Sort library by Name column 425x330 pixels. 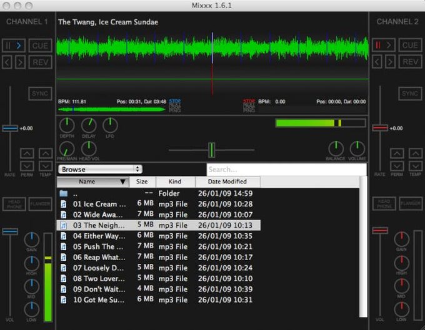pyautogui.click(x=92, y=182)
